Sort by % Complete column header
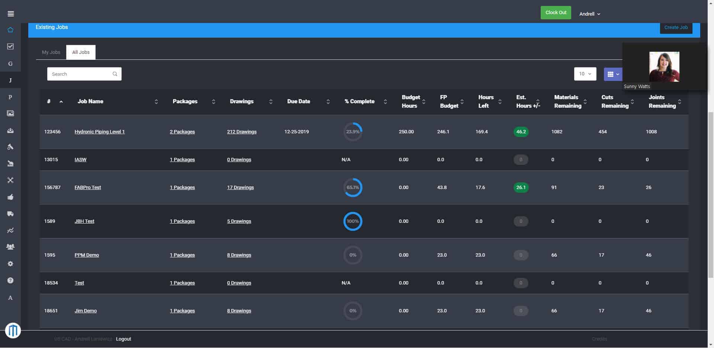Viewport: 714px width, 348px height. pos(366,101)
